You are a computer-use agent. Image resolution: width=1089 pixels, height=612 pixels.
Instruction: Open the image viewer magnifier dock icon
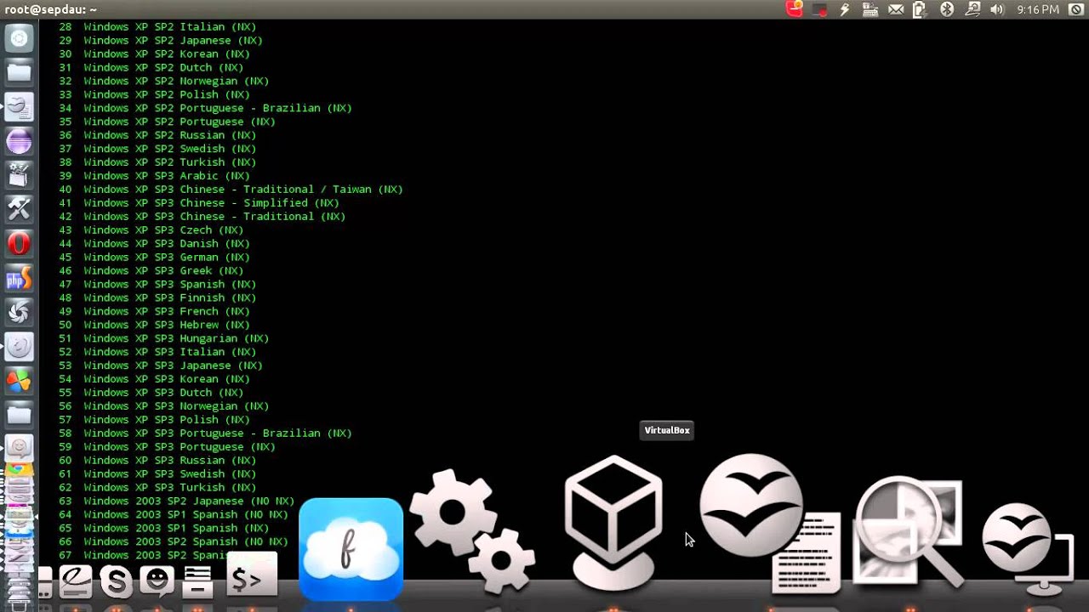(909, 531)
